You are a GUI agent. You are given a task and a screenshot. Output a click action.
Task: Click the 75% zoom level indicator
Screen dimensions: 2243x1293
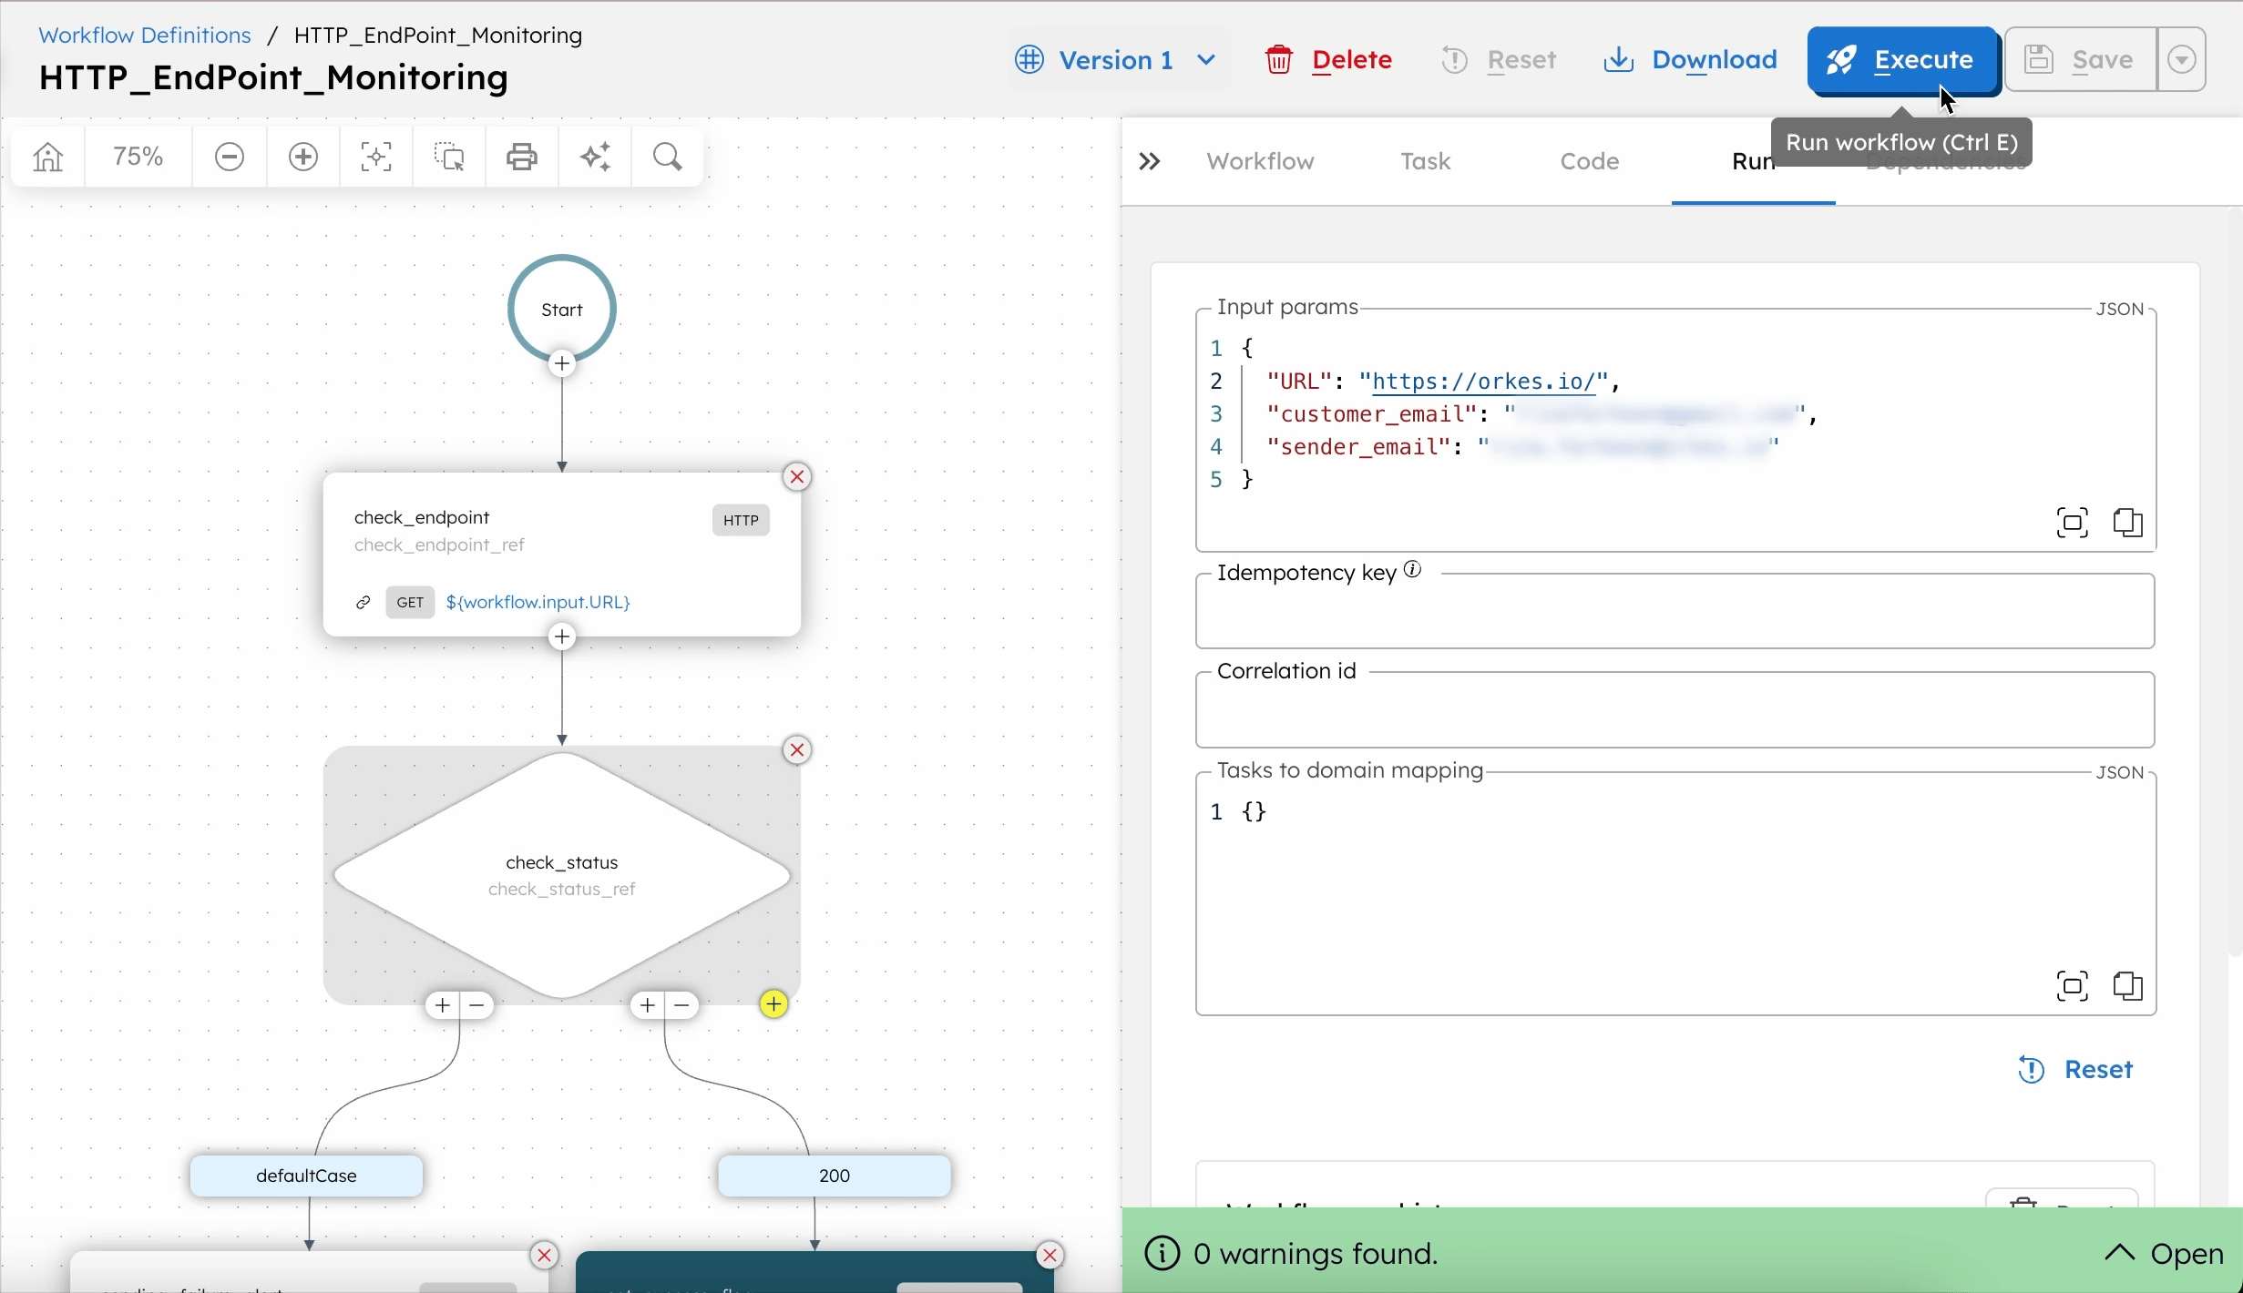pos(138,157)
